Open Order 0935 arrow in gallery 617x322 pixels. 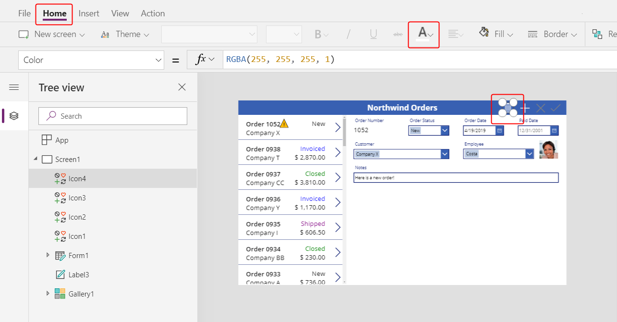[338, 227]
